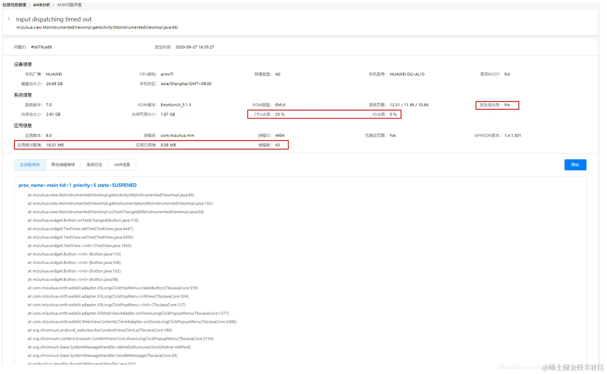Open 应用性能管理 breadcrumb link

(14, 5)
